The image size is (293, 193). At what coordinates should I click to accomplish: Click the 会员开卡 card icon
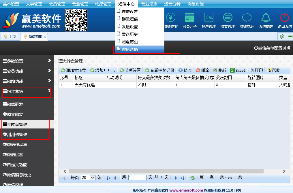[189, 18]
